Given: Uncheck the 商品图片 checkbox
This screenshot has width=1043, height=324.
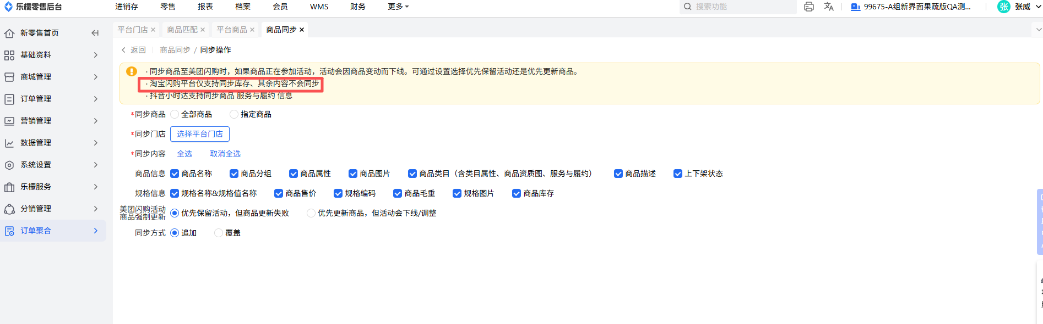Looking at the screenshot, I should [353, 174].
